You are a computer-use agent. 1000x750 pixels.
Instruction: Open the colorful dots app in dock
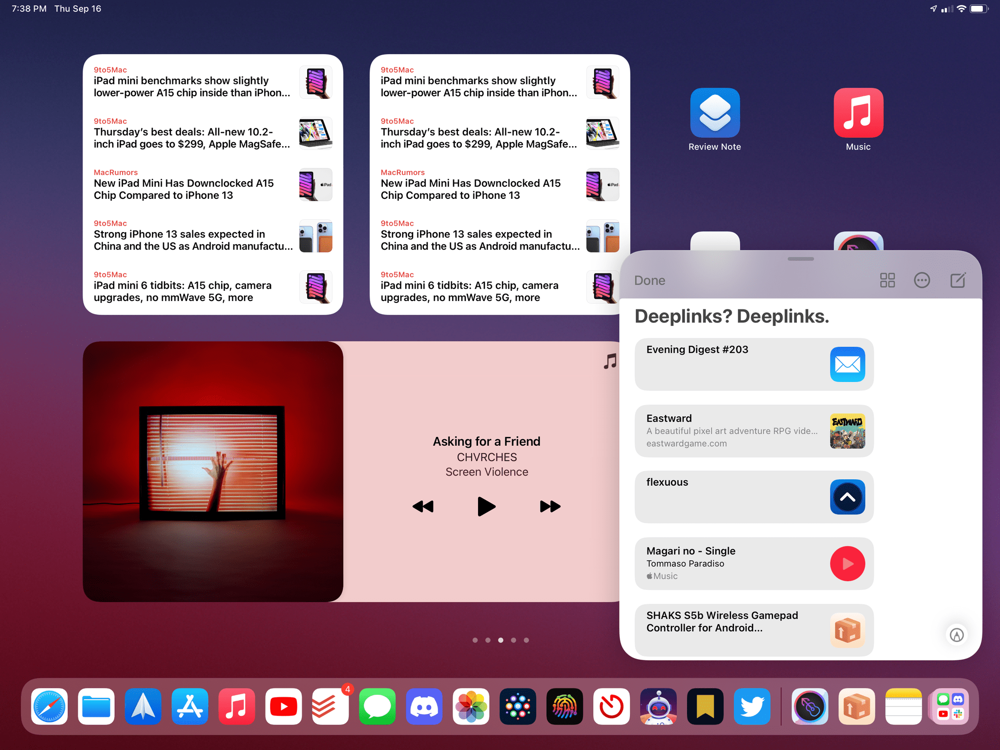tap(518, 707)
